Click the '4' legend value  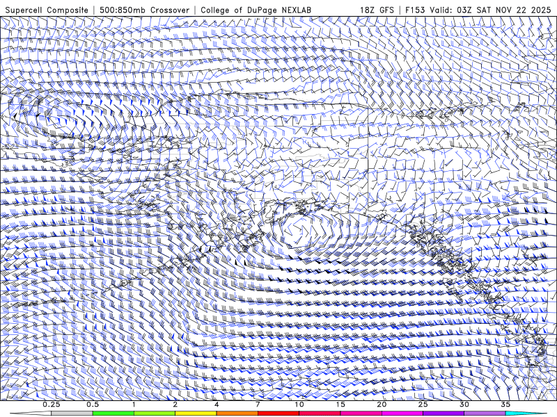[x=217, y=404]
